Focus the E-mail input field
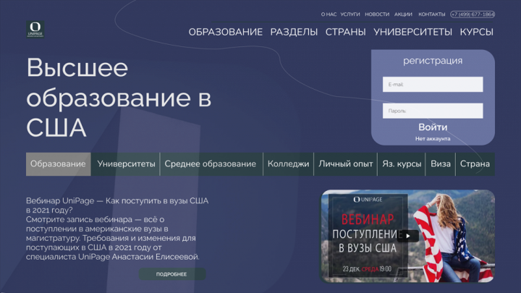Image resolution: width=521 pixels, height=293 pixels. 433,85
